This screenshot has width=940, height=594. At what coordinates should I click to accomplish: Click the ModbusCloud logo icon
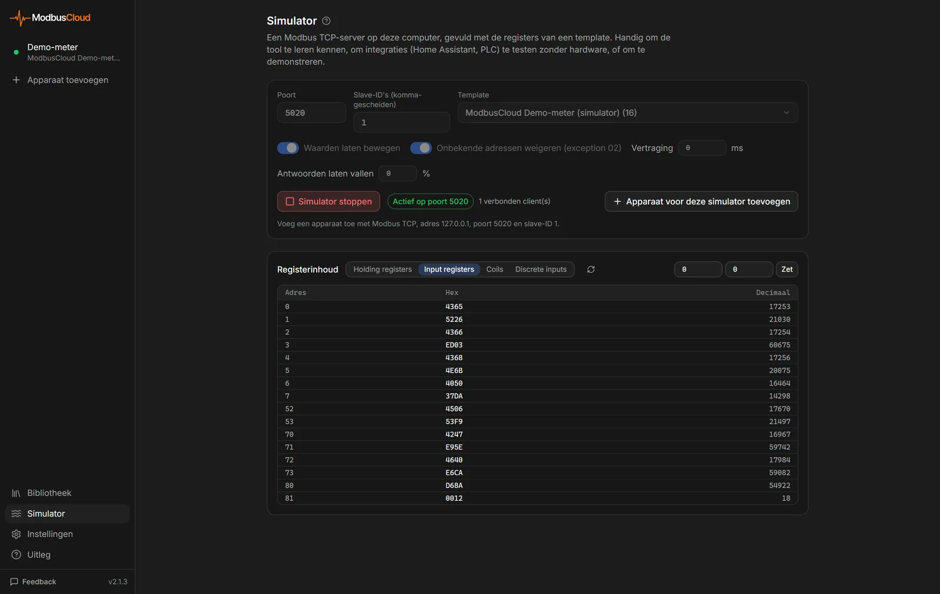point(19,18)
